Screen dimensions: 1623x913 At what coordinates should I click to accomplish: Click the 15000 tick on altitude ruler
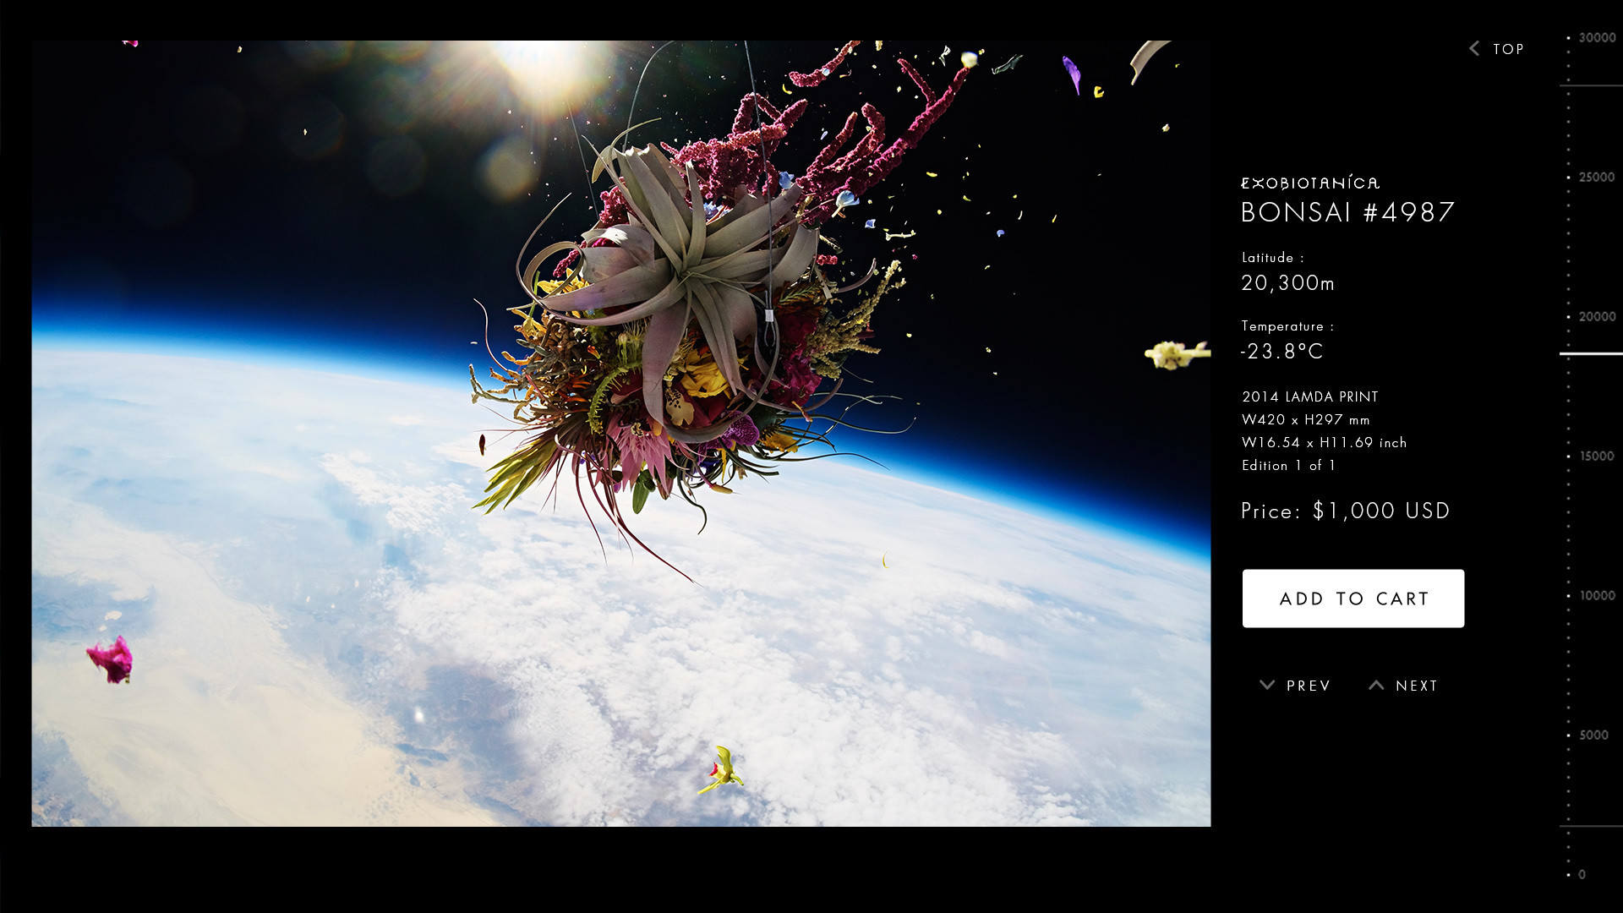(x=1596, y=455)
